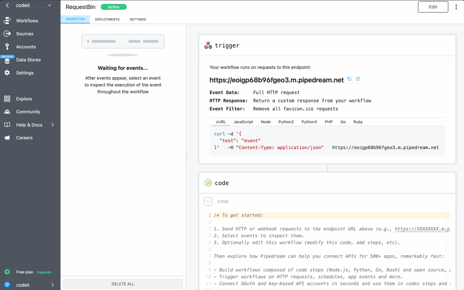Select the Python2 code tab
Image resolution: width=464 pixels, height=290 pixels.
286,122
